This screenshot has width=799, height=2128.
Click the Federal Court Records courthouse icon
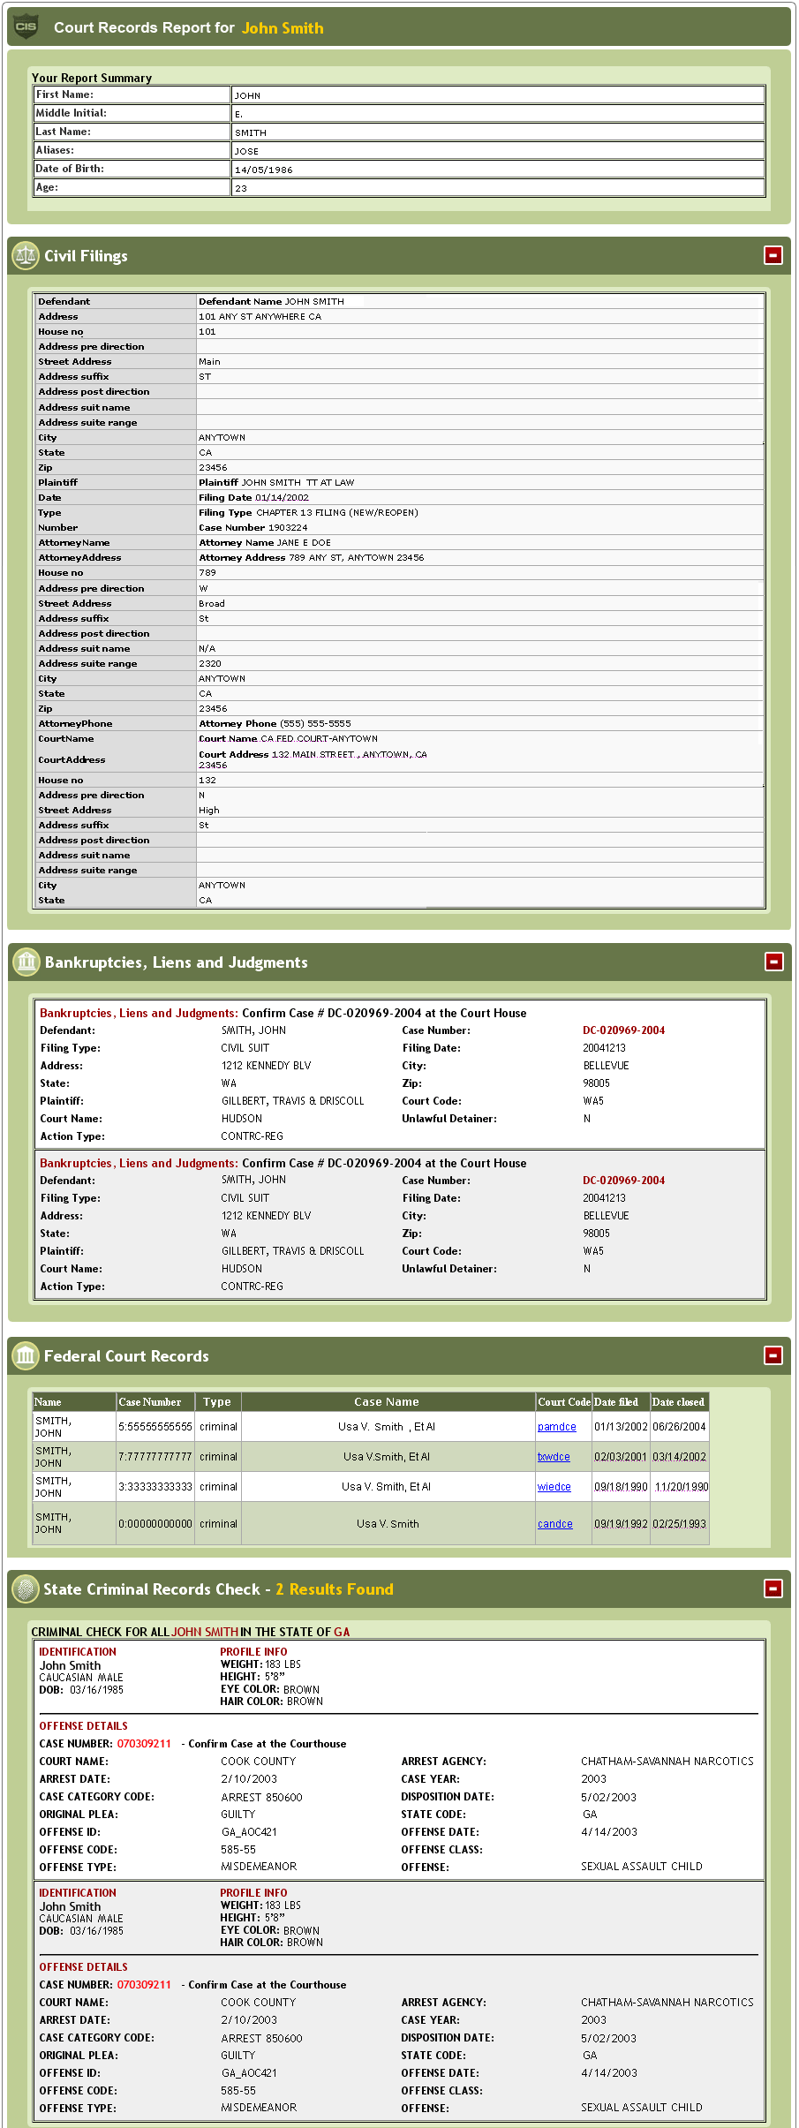(26, 1355)
